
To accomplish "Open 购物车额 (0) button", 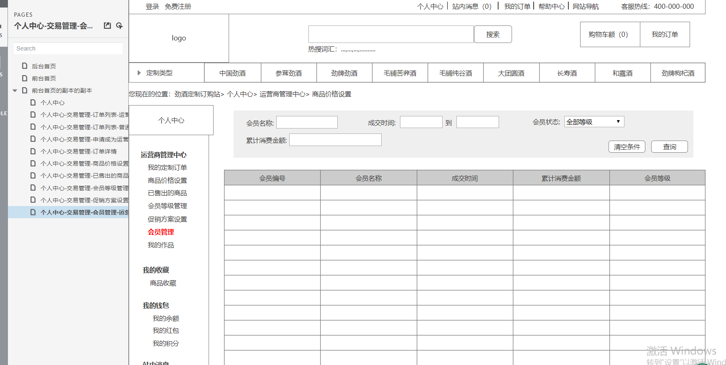I will 610,34.
